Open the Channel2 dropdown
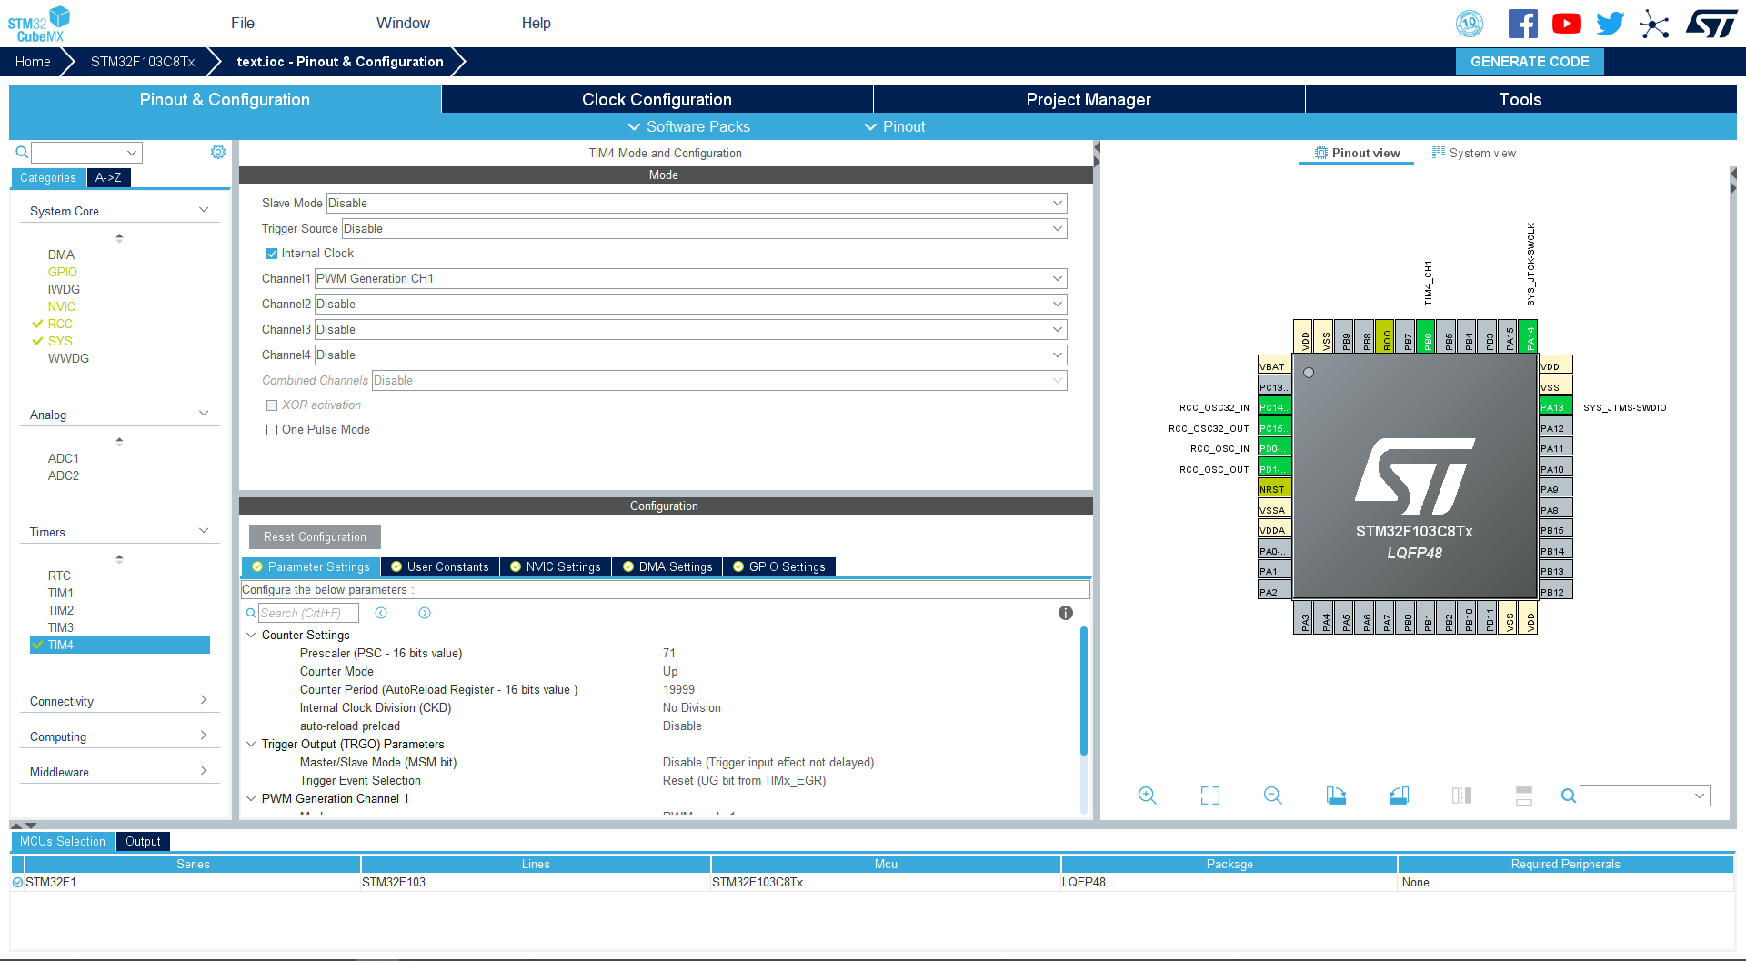 coord(690,304)
